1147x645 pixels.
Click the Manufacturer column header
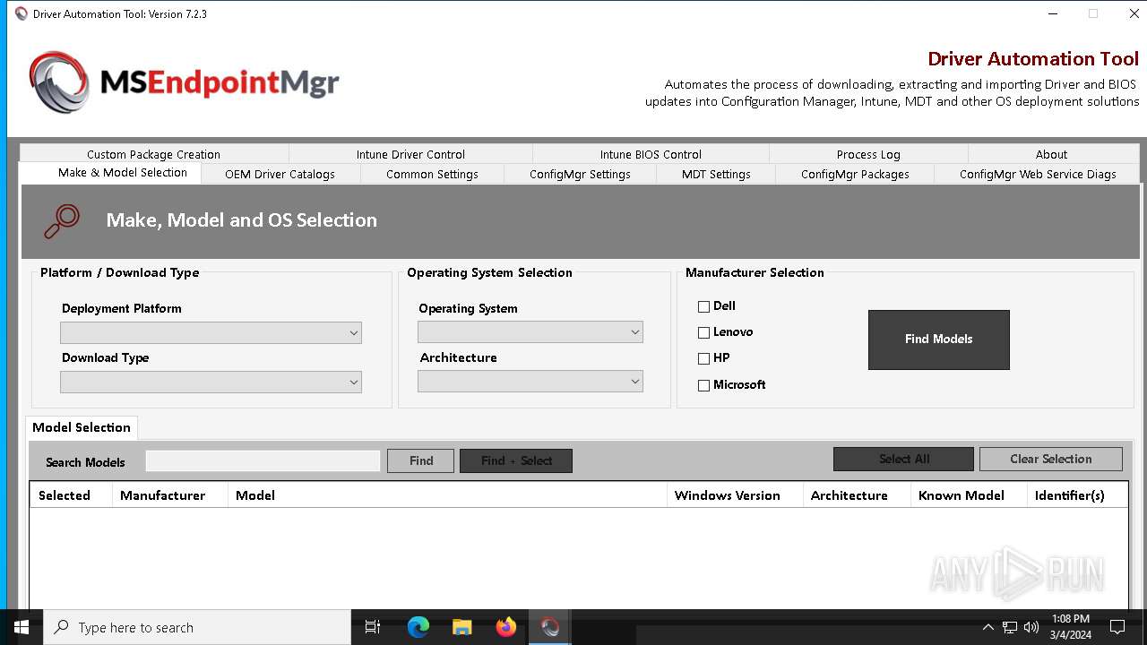(170, 495)
